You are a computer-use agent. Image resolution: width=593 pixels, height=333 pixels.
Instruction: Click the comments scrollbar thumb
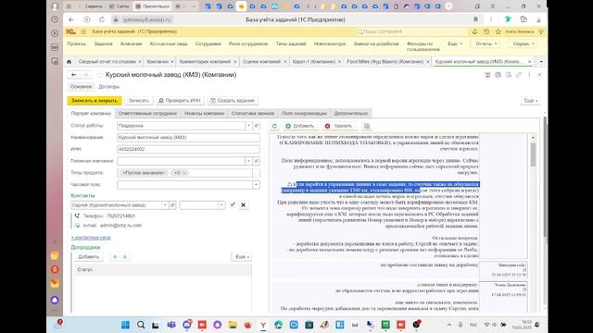533,154
